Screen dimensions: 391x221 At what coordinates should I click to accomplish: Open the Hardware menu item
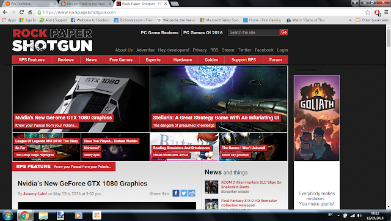pyautogui.click(x=183, y=60)
